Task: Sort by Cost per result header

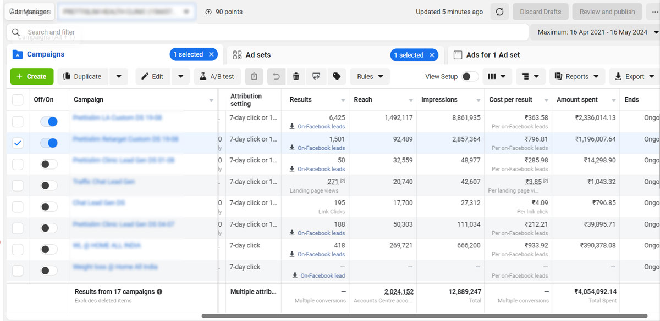Action: click(511, 100)
